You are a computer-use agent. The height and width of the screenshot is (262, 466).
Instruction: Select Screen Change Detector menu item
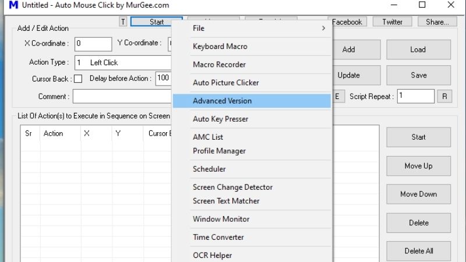pos(252,187)
